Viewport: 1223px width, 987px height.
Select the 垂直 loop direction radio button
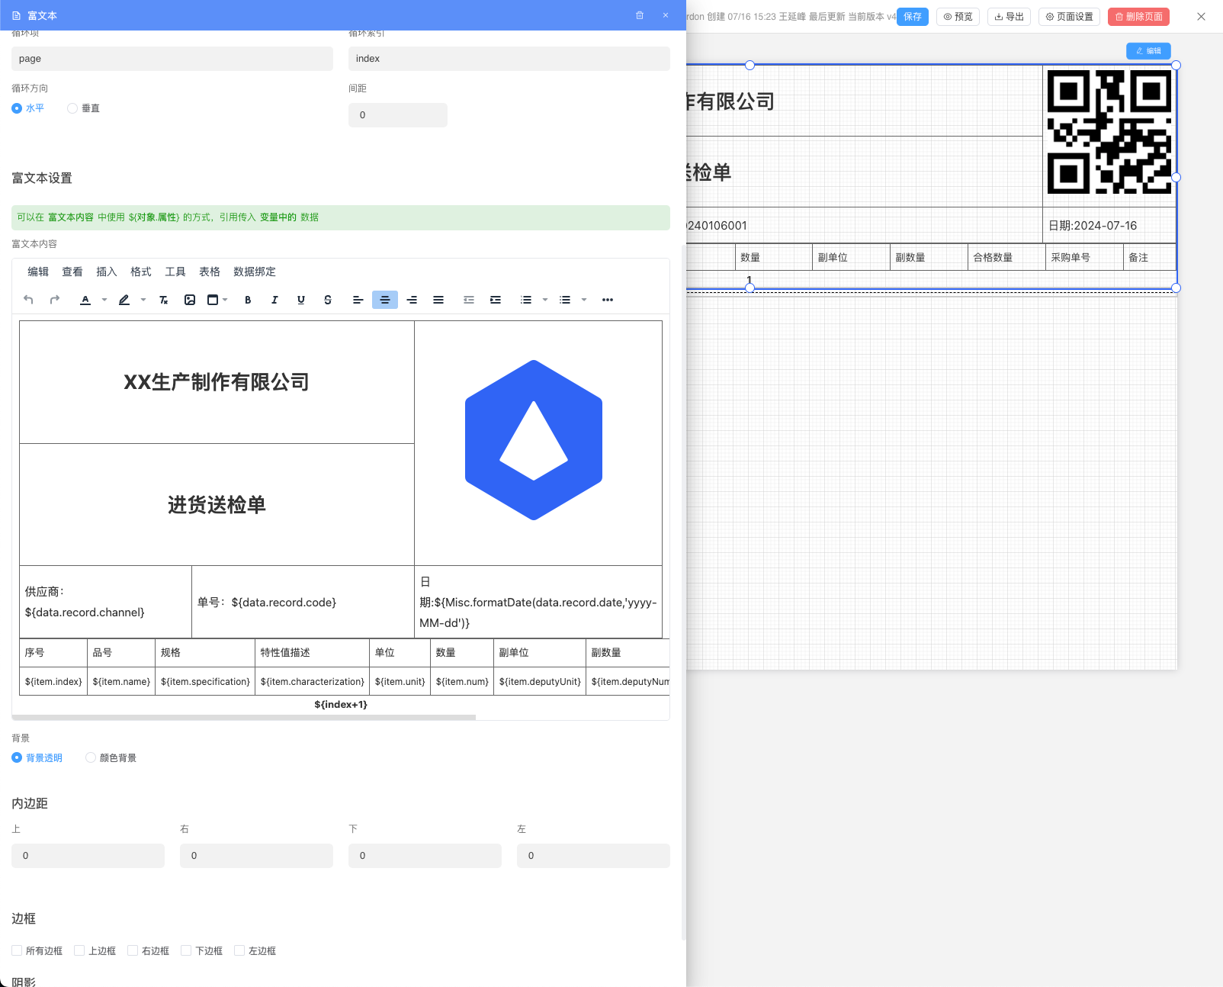(x=72, y=108)
